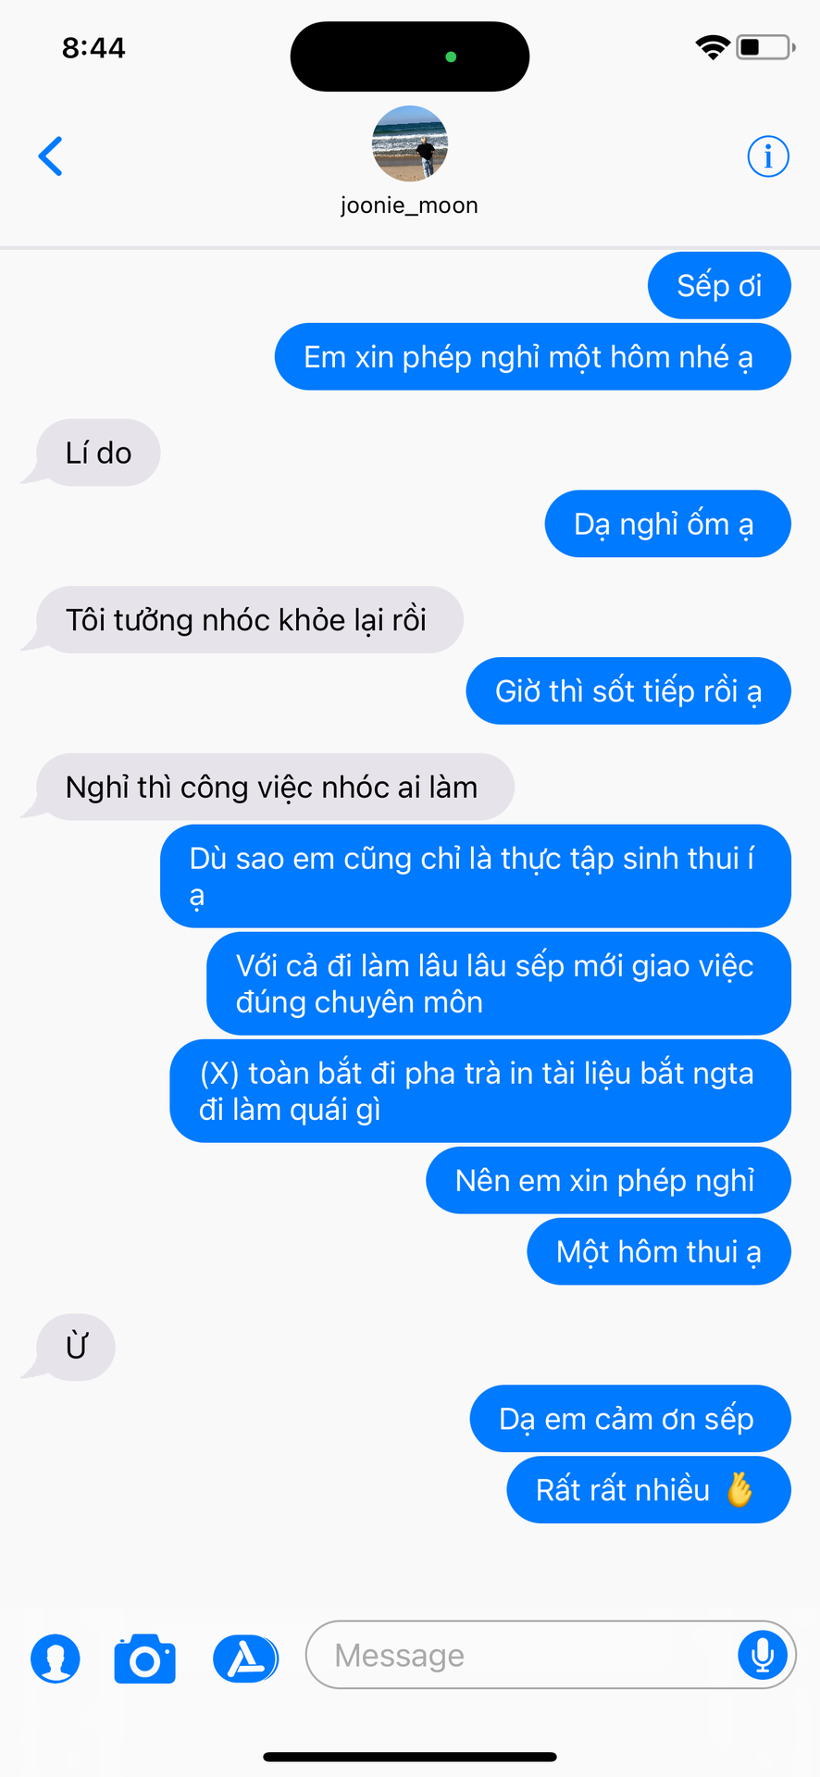The width and height of the screenshot is (820, 1777).
Task: Open the camera icon
Action: coord(145,1659)
